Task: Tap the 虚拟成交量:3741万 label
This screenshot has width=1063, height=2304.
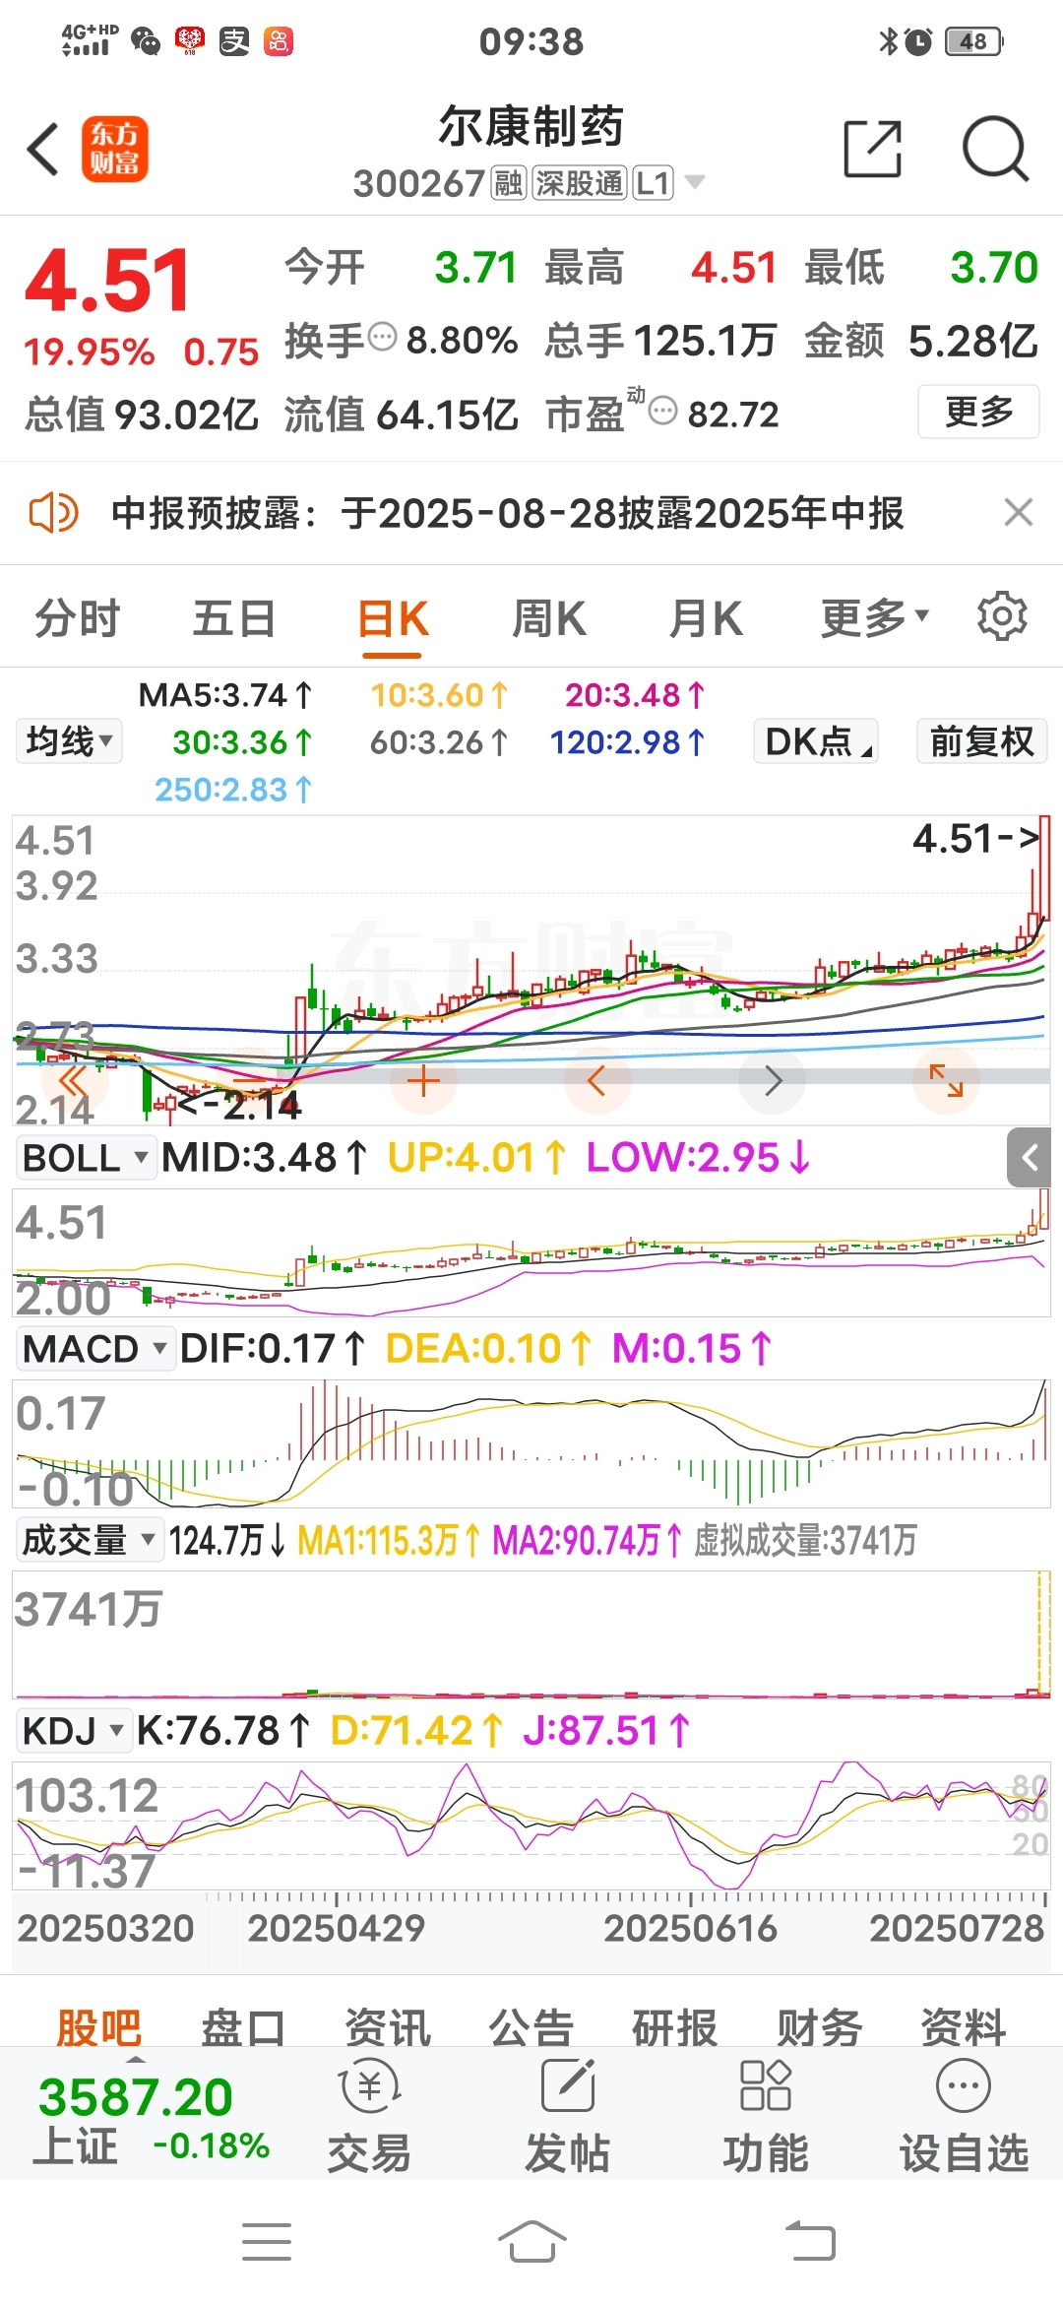Action: point(805,1540)
